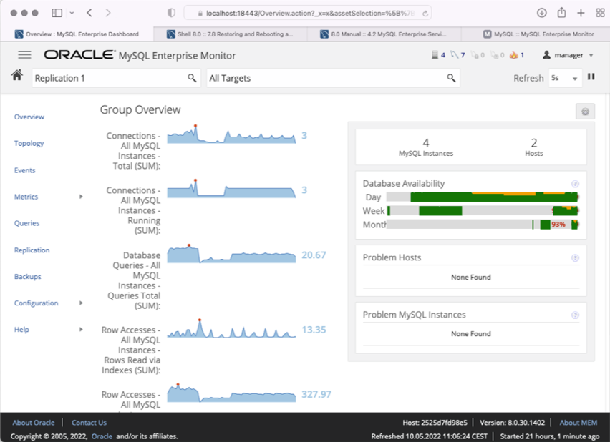Click the Oracle link in the copyright line

[x=102, y=436]
